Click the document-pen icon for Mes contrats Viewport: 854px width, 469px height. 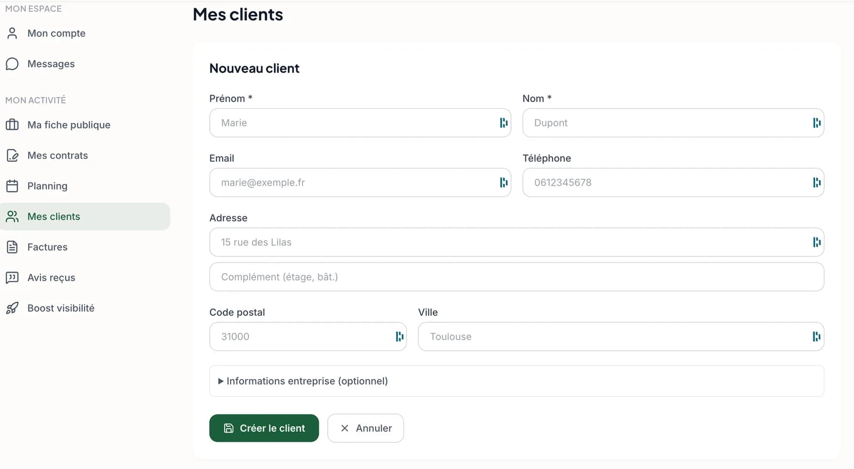click(x=12, y=155)
